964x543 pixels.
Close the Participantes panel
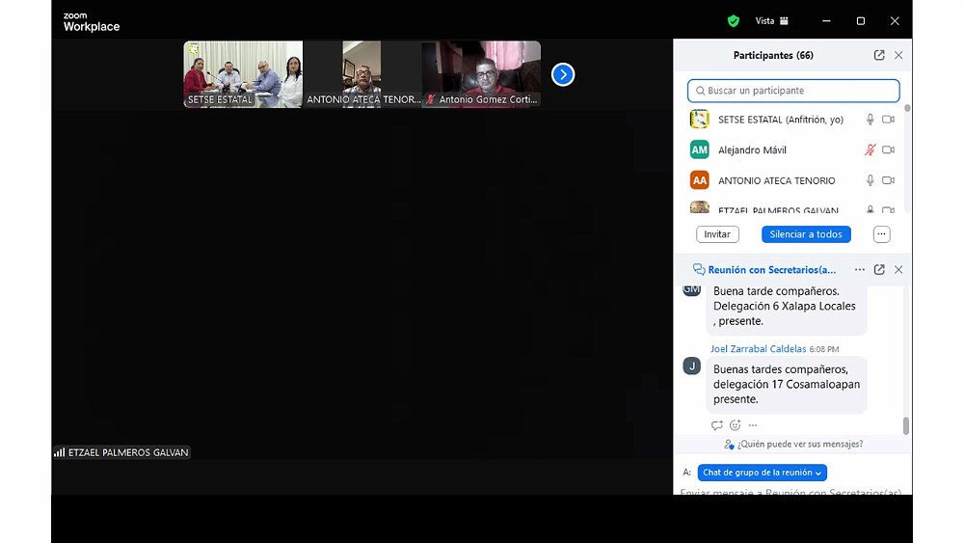pyautogui.click(x=898, y=56)
